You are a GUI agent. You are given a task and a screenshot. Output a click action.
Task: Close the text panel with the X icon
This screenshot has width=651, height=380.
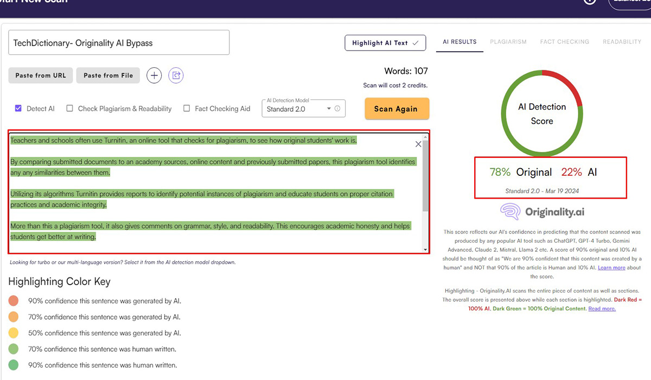pos(418,144)
